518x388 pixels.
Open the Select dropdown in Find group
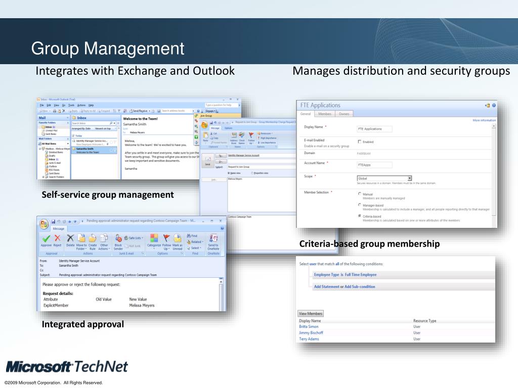pyautogui.click(x=194, y=248)
